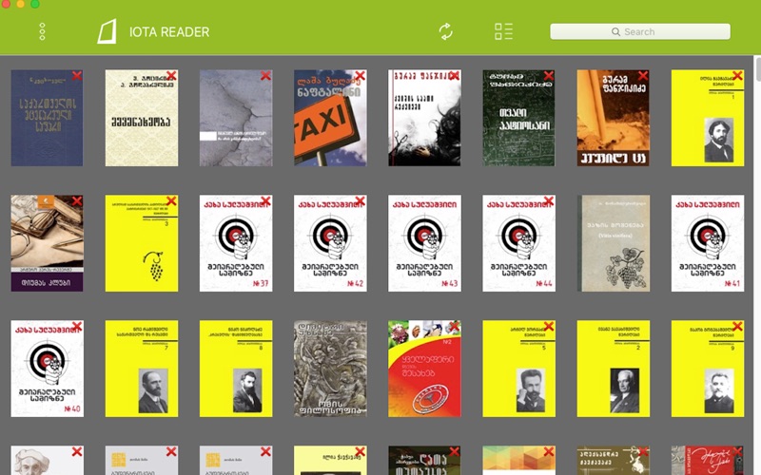Switch to list view layout
This screenshot has width=761, height=475.
[x=503, y=31]
